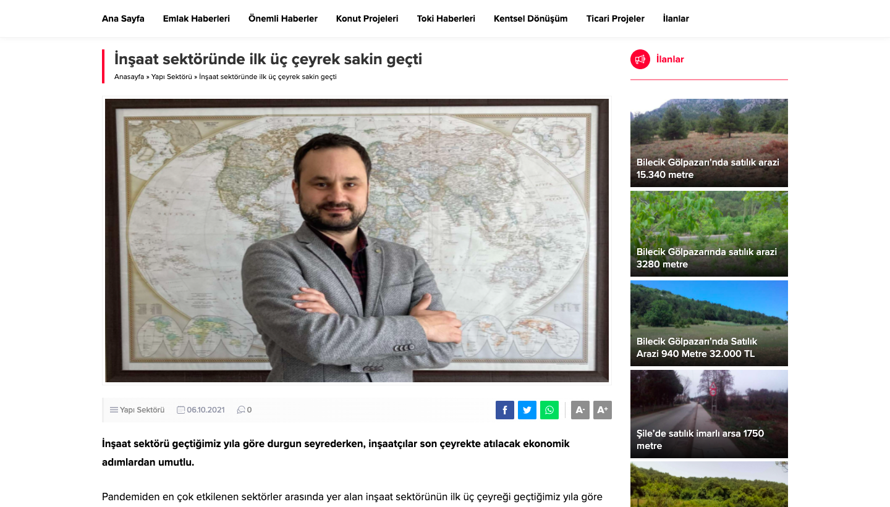The width and height of the screenshot is (890, 507).
Task: Click Yapı Sektörü breadcrumb link
Action: (x=172, y=77)
